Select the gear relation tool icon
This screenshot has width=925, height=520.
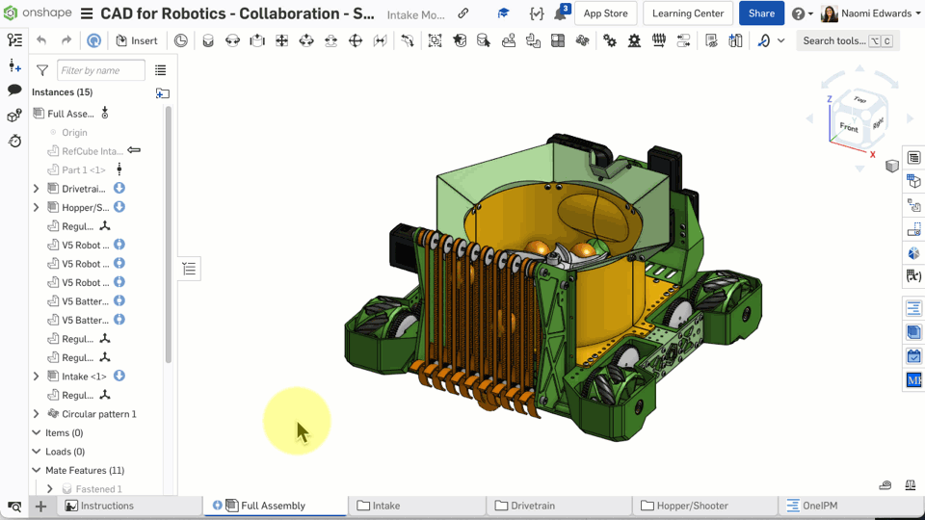click(610, 40)
